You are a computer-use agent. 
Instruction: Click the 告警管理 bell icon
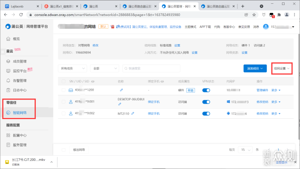pos(8,80)
